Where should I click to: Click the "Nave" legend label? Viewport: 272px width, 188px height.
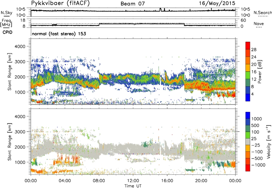pyautogui.click(x=259, y=24)
